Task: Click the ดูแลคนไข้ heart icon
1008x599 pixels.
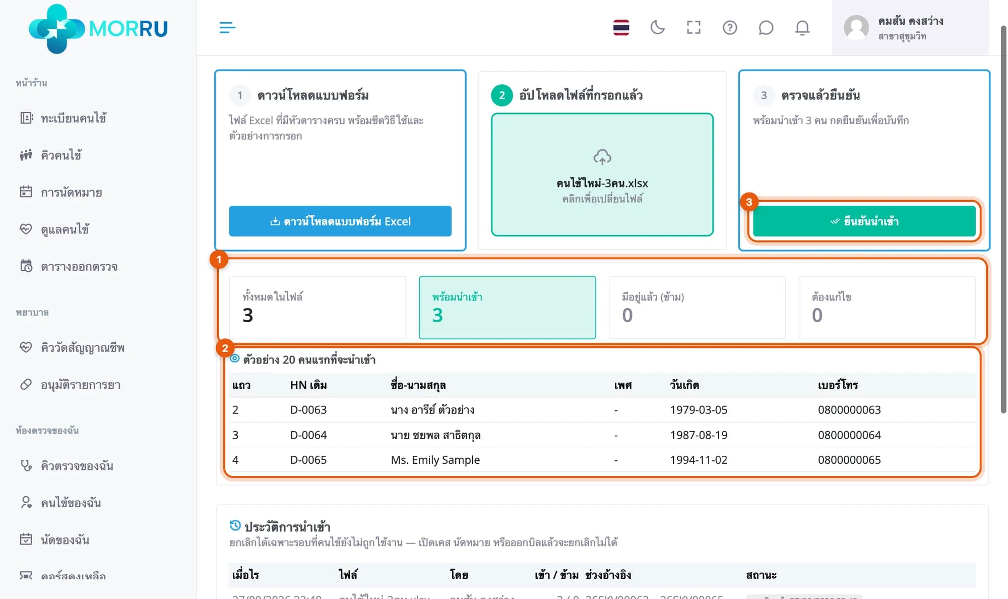Action: (26, 229)
